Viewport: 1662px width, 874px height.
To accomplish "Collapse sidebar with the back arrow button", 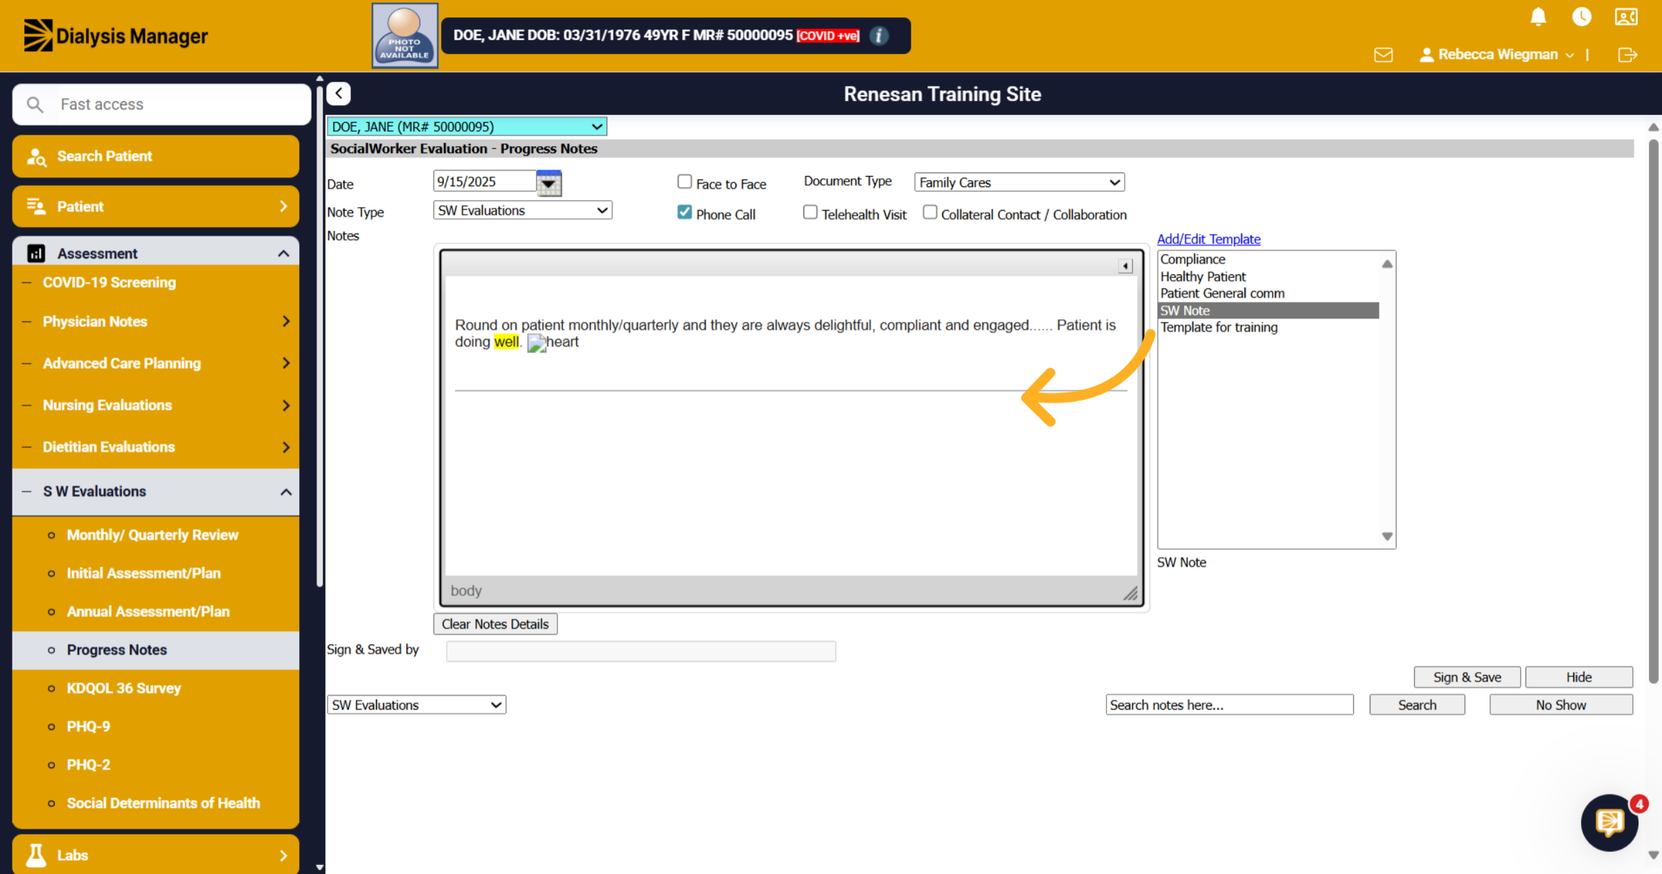I will pos(339,93).
